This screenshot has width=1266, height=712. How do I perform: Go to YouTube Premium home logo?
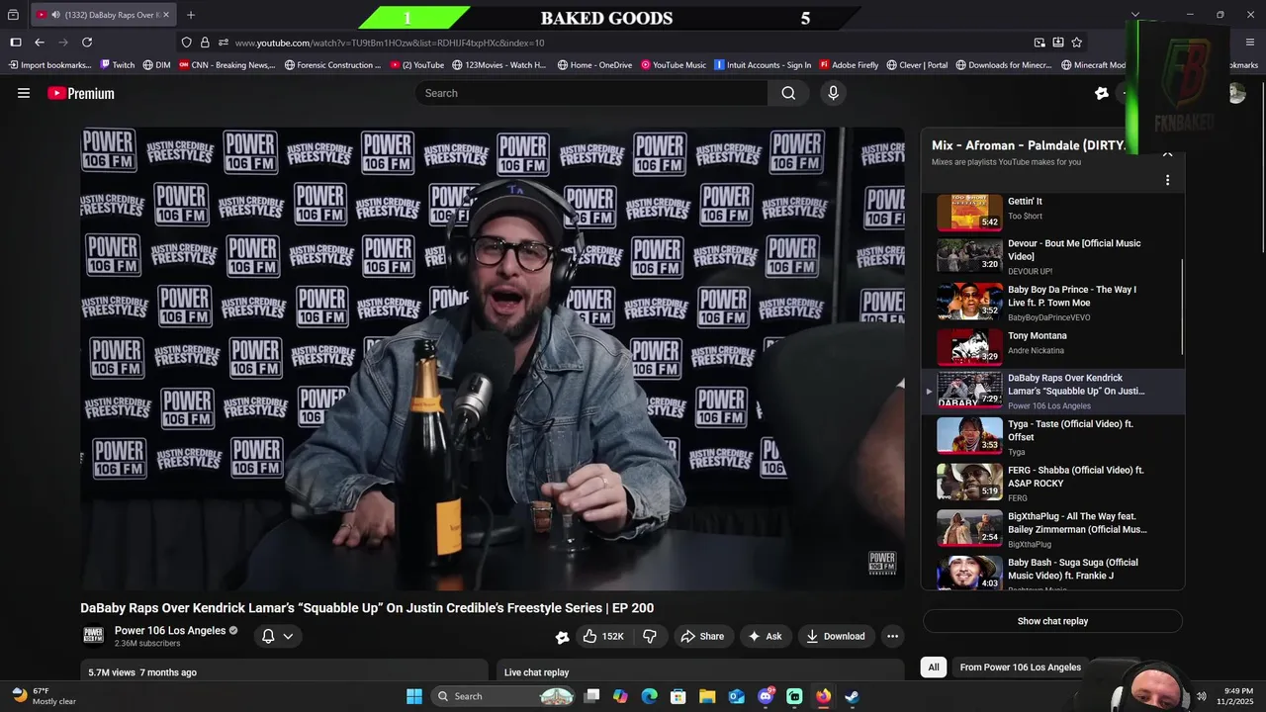[81, 93]
